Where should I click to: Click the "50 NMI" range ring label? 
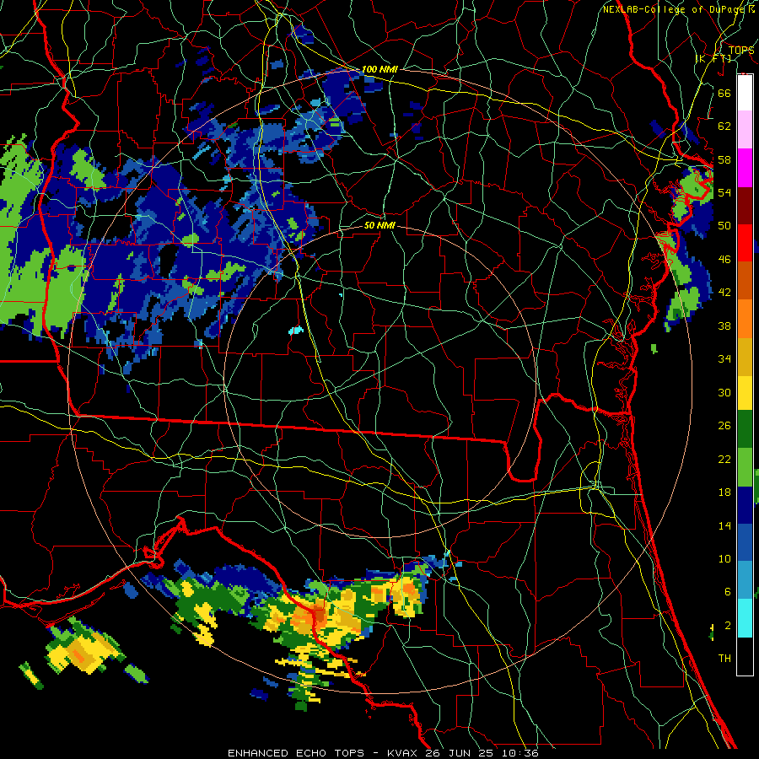click(x=379, y=225)
